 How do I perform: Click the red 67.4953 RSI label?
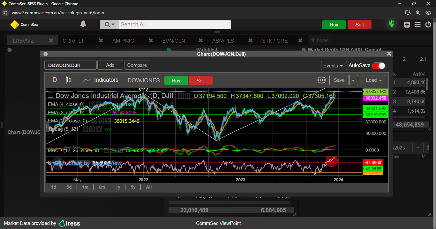point(373,163)
